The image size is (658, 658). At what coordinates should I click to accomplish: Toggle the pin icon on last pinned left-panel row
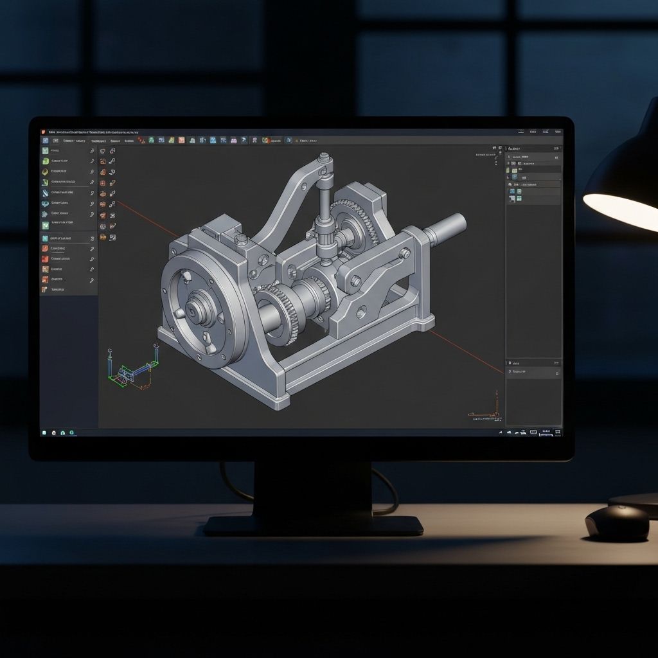coord(92,280)
